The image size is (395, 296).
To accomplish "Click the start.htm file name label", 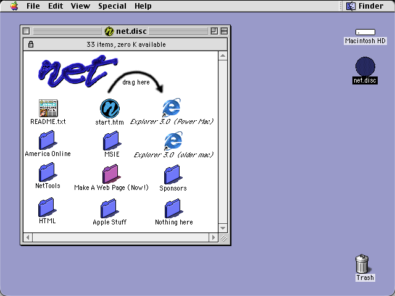I will 110,122.
